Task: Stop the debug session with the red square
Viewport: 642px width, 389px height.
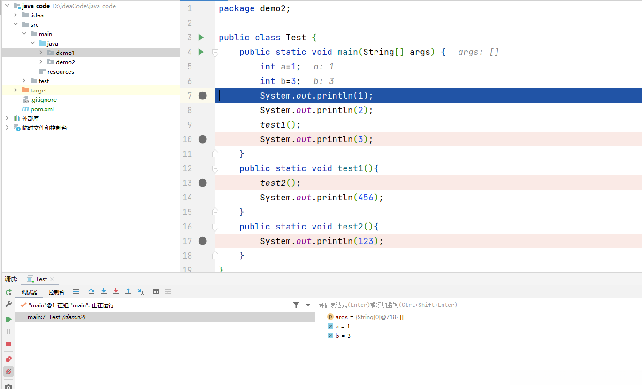Action: (x=8, y=344)
